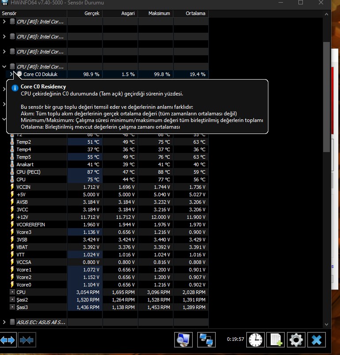Select the Vcore3 sensor row label
This screenshot has height=355, width=340.
click(24, 232)
